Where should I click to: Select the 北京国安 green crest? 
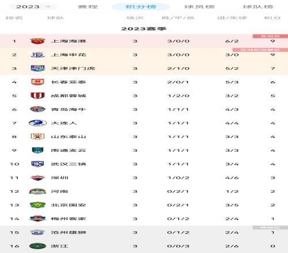pos(37,205)
